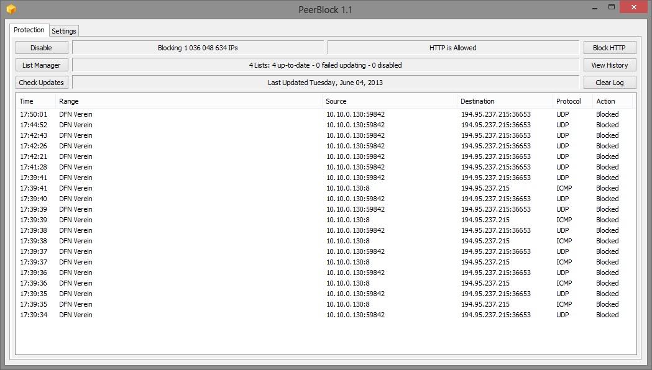
Task: Click the Disable button
Action: point(42,48)
